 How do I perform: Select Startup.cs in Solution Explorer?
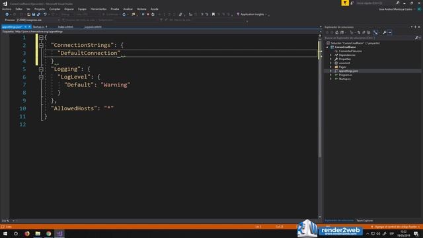(345, 79)
